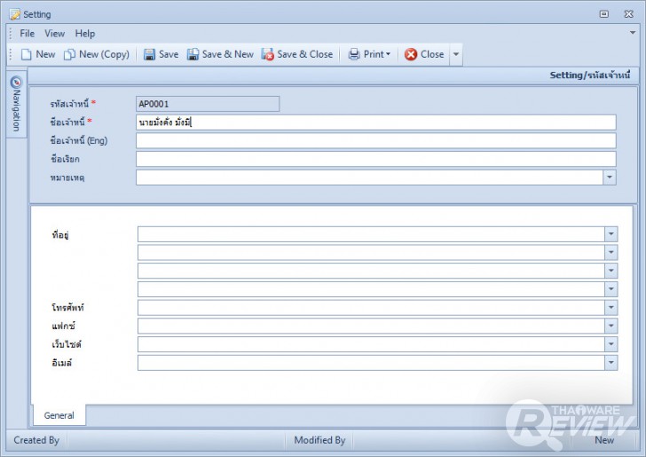646x457 pixels.
Task: Click the เว็บไซต์ text field
Action: click(x=371, y=344)
